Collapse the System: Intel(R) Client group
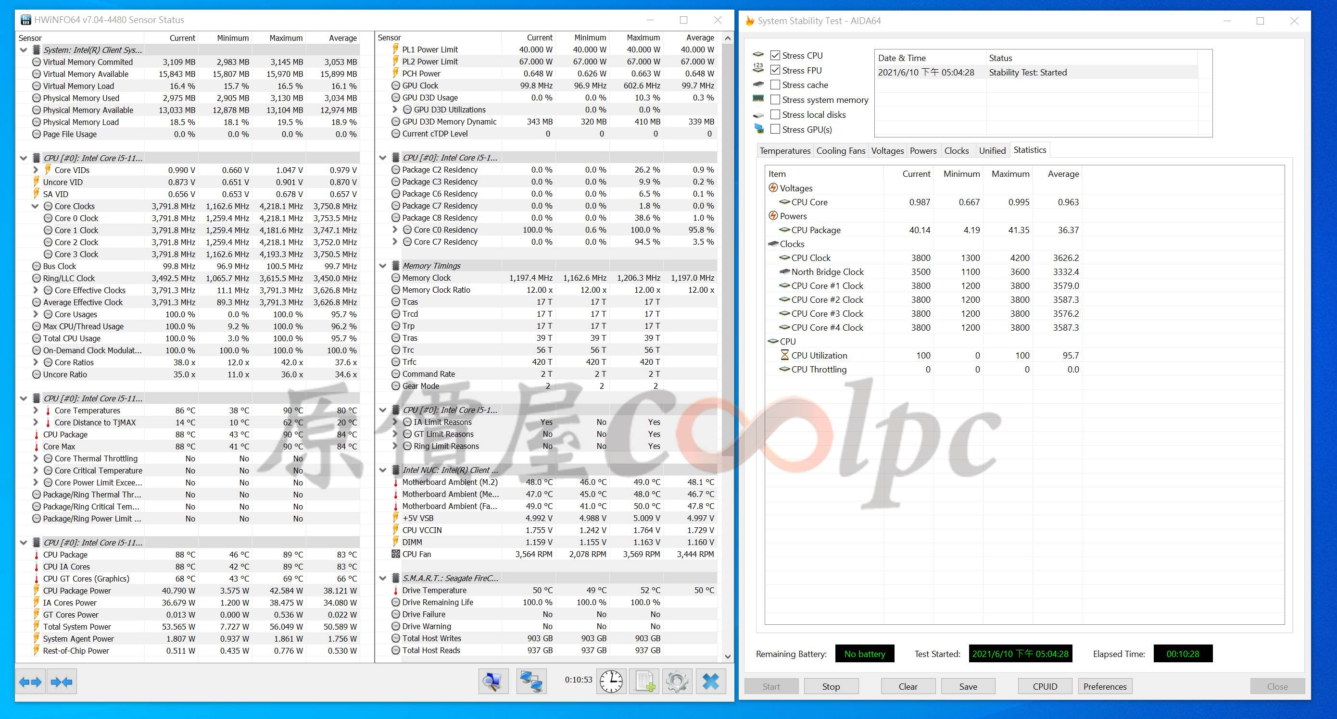Image resolution: width=1337 pixels, height=719 pixels. coord(24,50)
